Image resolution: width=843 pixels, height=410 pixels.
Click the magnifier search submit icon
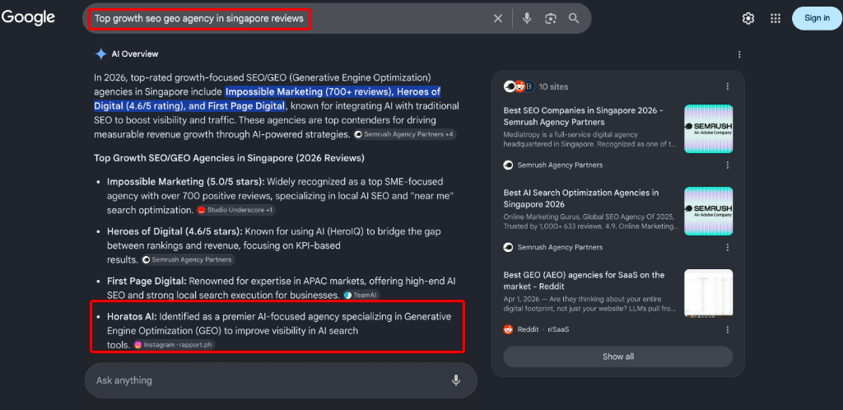click(574, 18)
